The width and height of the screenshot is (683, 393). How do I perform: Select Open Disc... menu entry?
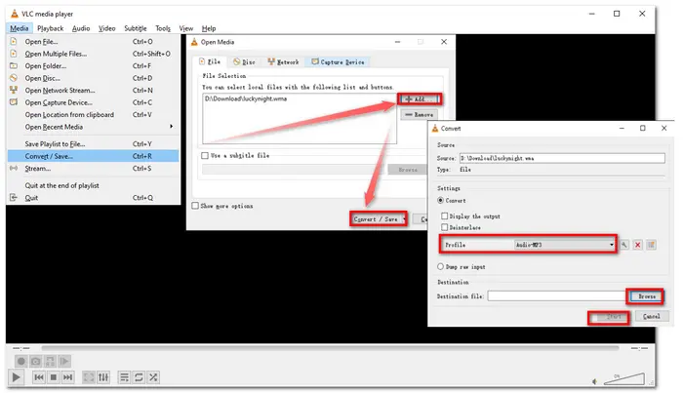[94, 78]
